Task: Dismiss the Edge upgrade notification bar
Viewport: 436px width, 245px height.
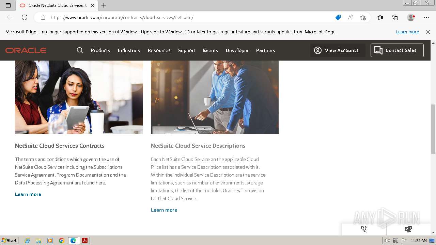Action: click(428, 32)
